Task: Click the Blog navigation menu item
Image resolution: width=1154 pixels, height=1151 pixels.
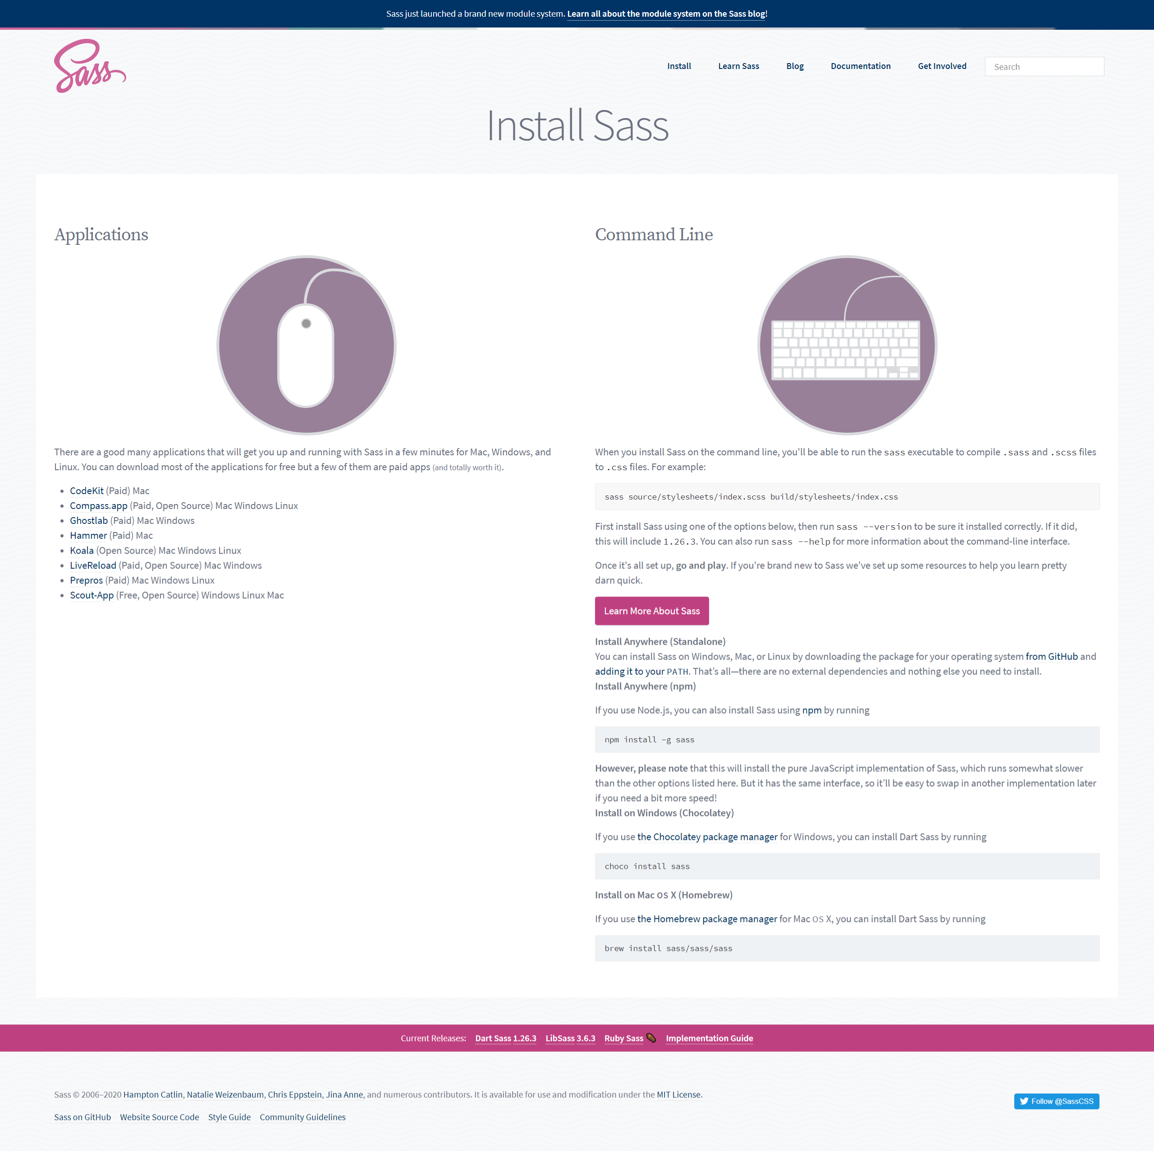Action: click(x=795, y=65)
